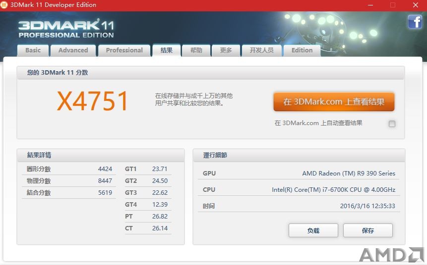Select the Edition tab
This screenshot has width=427, height=265.
[x=302, y=50]
